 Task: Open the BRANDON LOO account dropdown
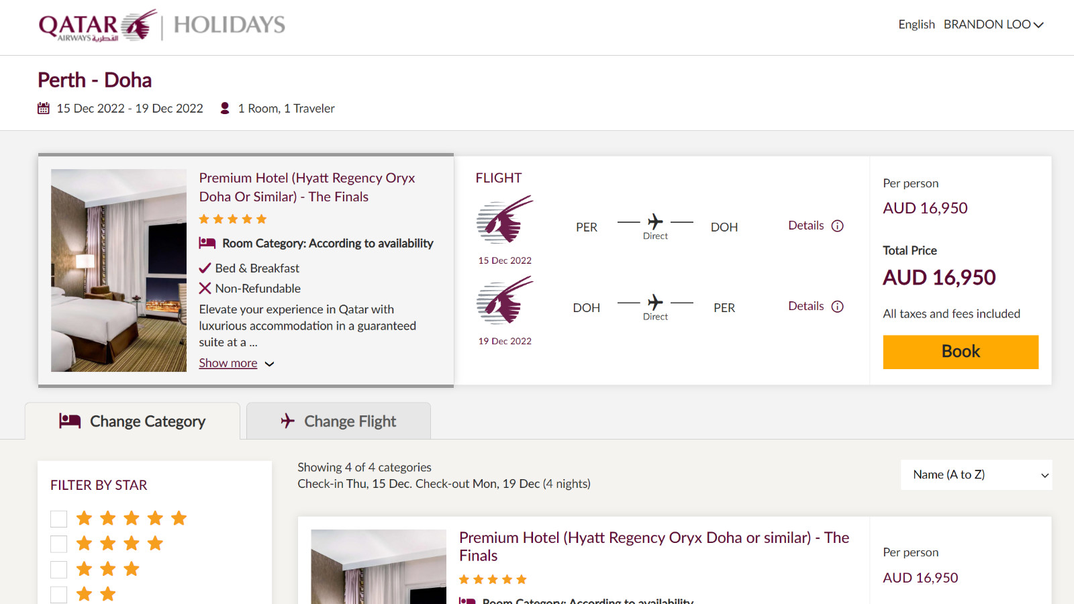[993, 24]
